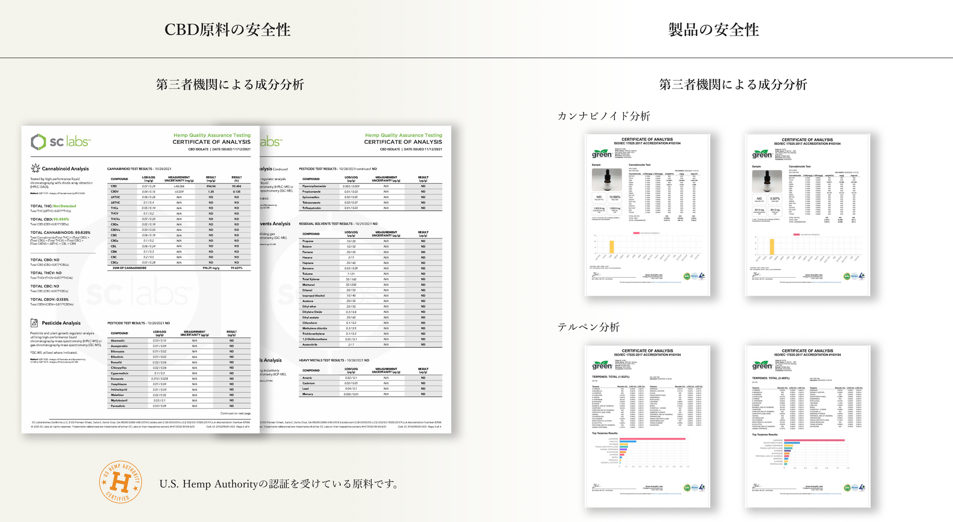Screen dimensions: 953x522
Task: Click the '製品の安全性' heading
Action: click(713, 30)
